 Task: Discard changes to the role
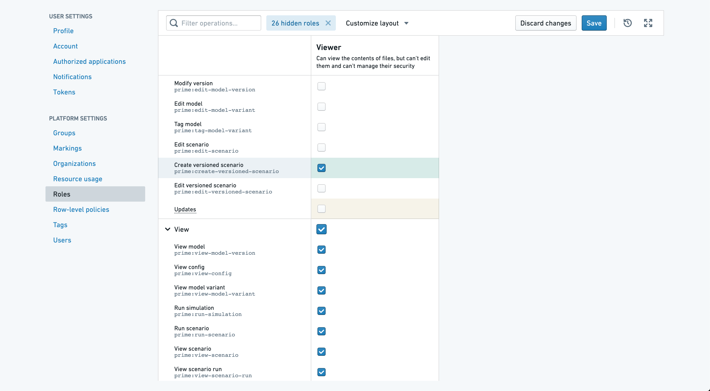pos(546,23)
